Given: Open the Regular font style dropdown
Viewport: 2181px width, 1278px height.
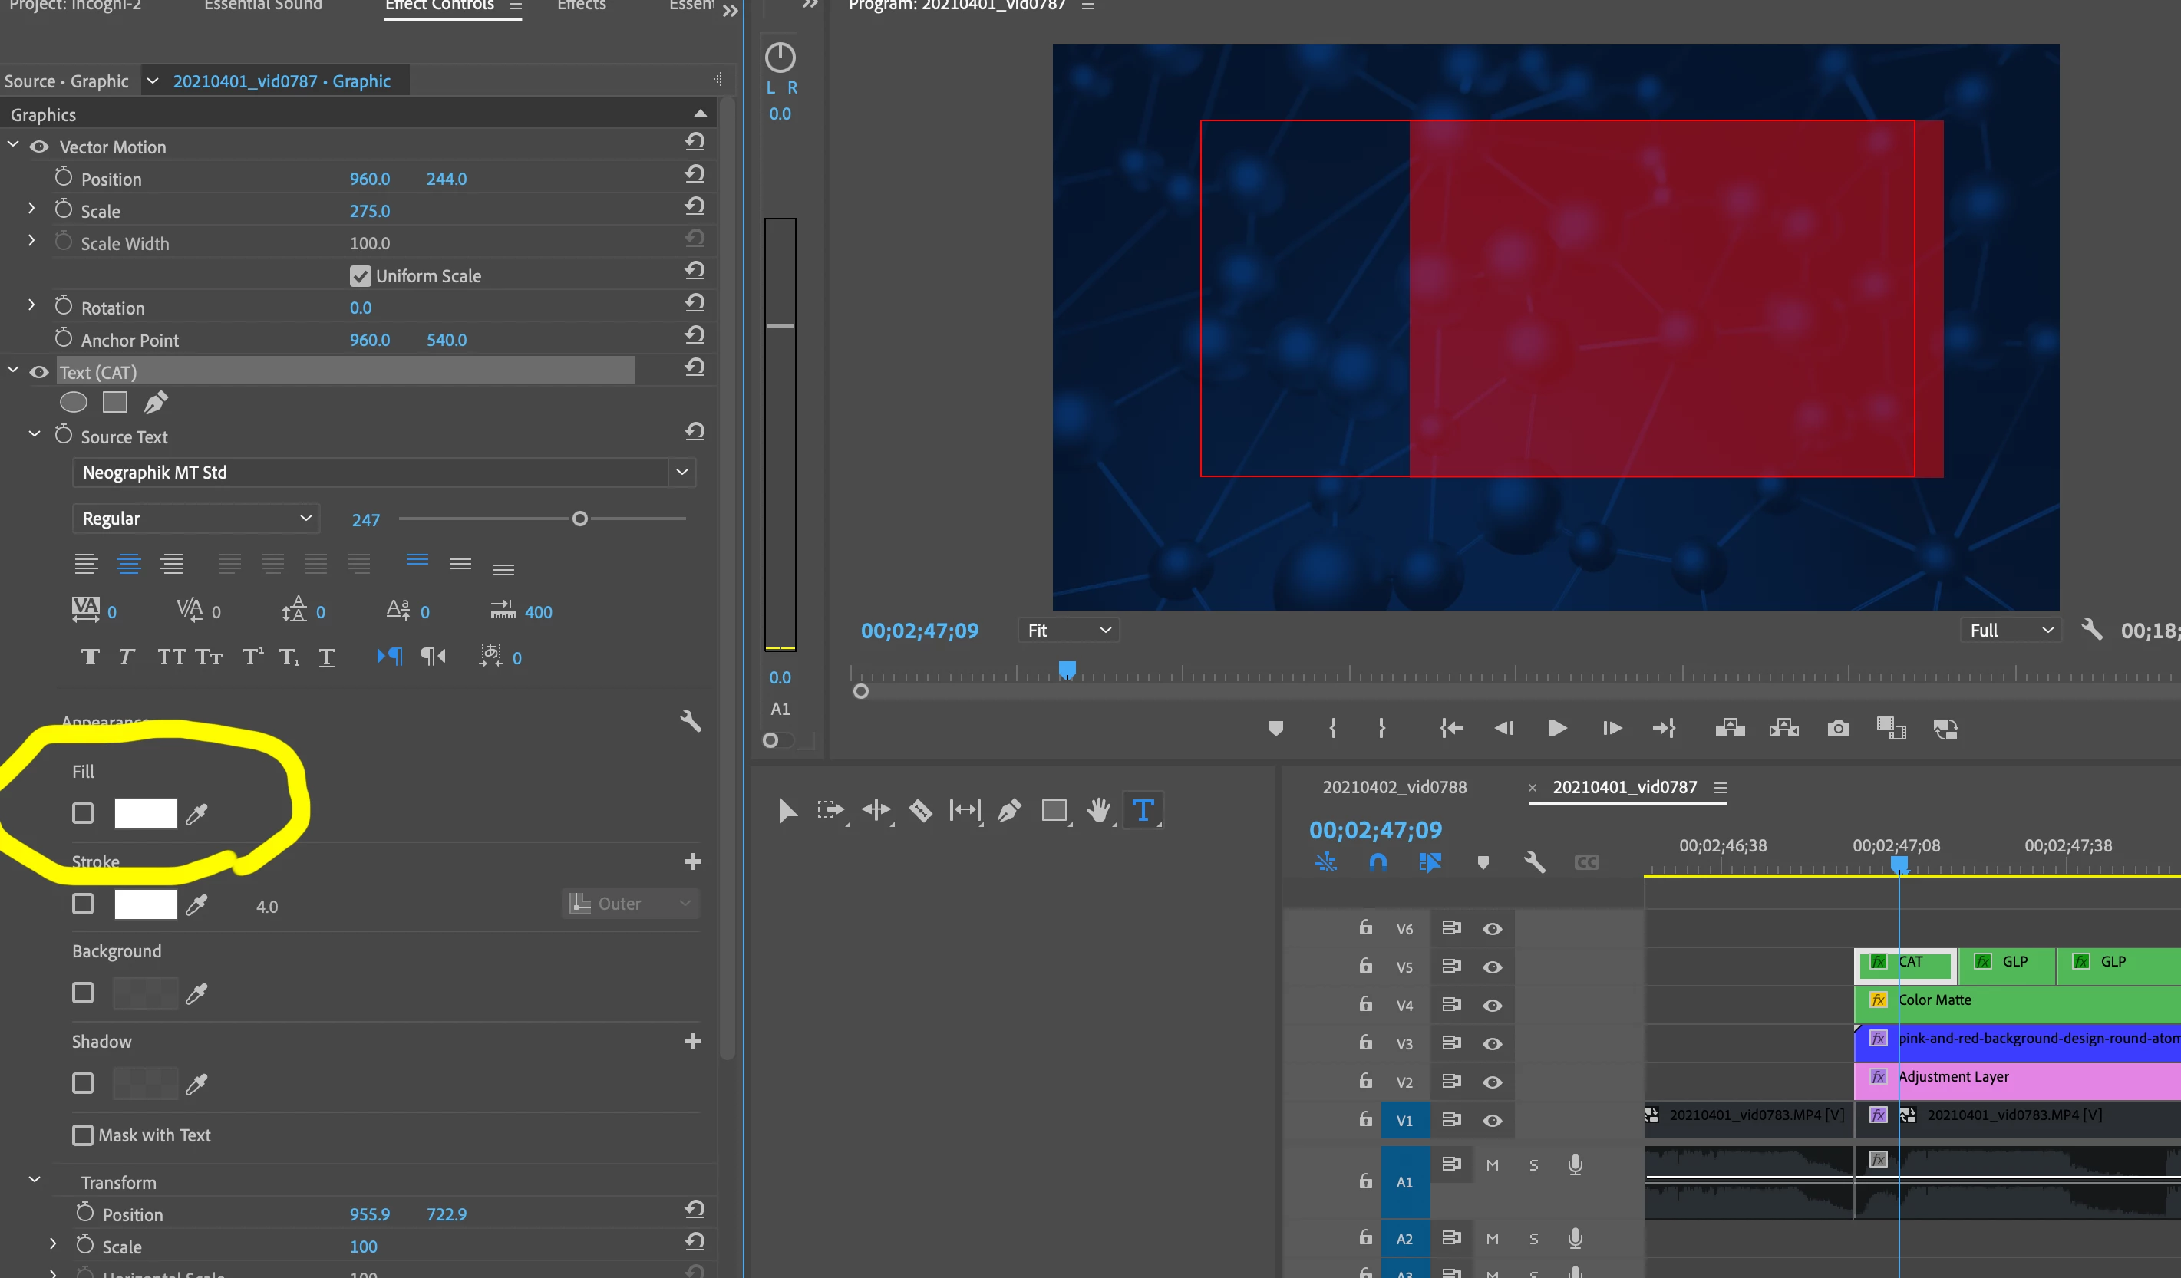Looking at the screenshot, I should pos(196,519).
